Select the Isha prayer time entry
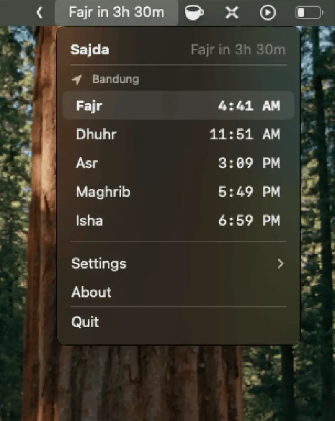Image resolution: width=335 pixels, height=421 pixels. (x=178, y=221)
